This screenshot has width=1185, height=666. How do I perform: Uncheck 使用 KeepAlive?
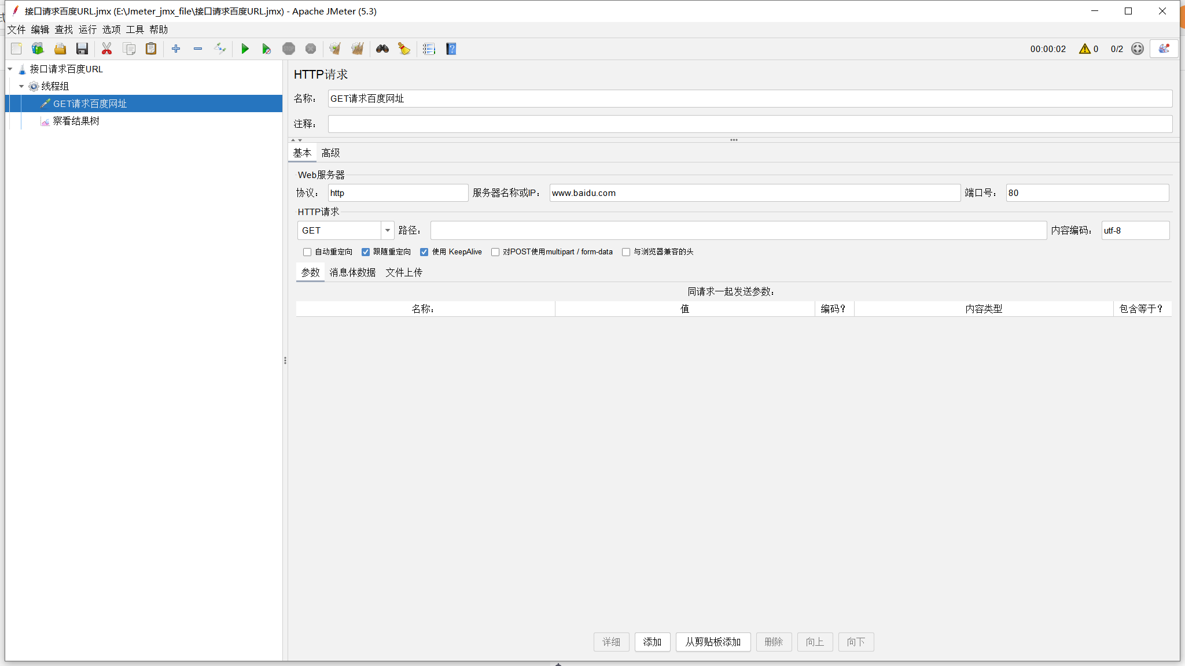425,252
